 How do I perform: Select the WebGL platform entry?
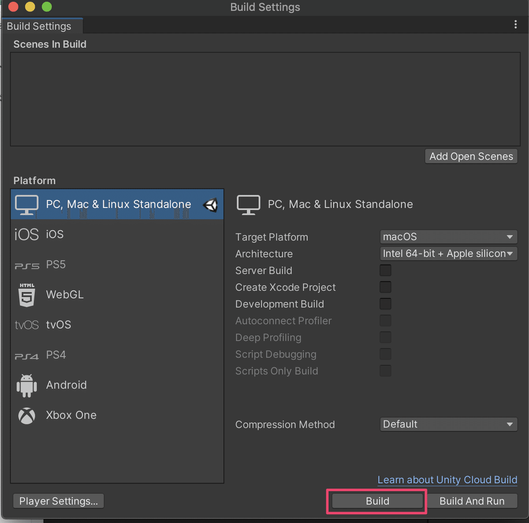(x=117, y=295)
